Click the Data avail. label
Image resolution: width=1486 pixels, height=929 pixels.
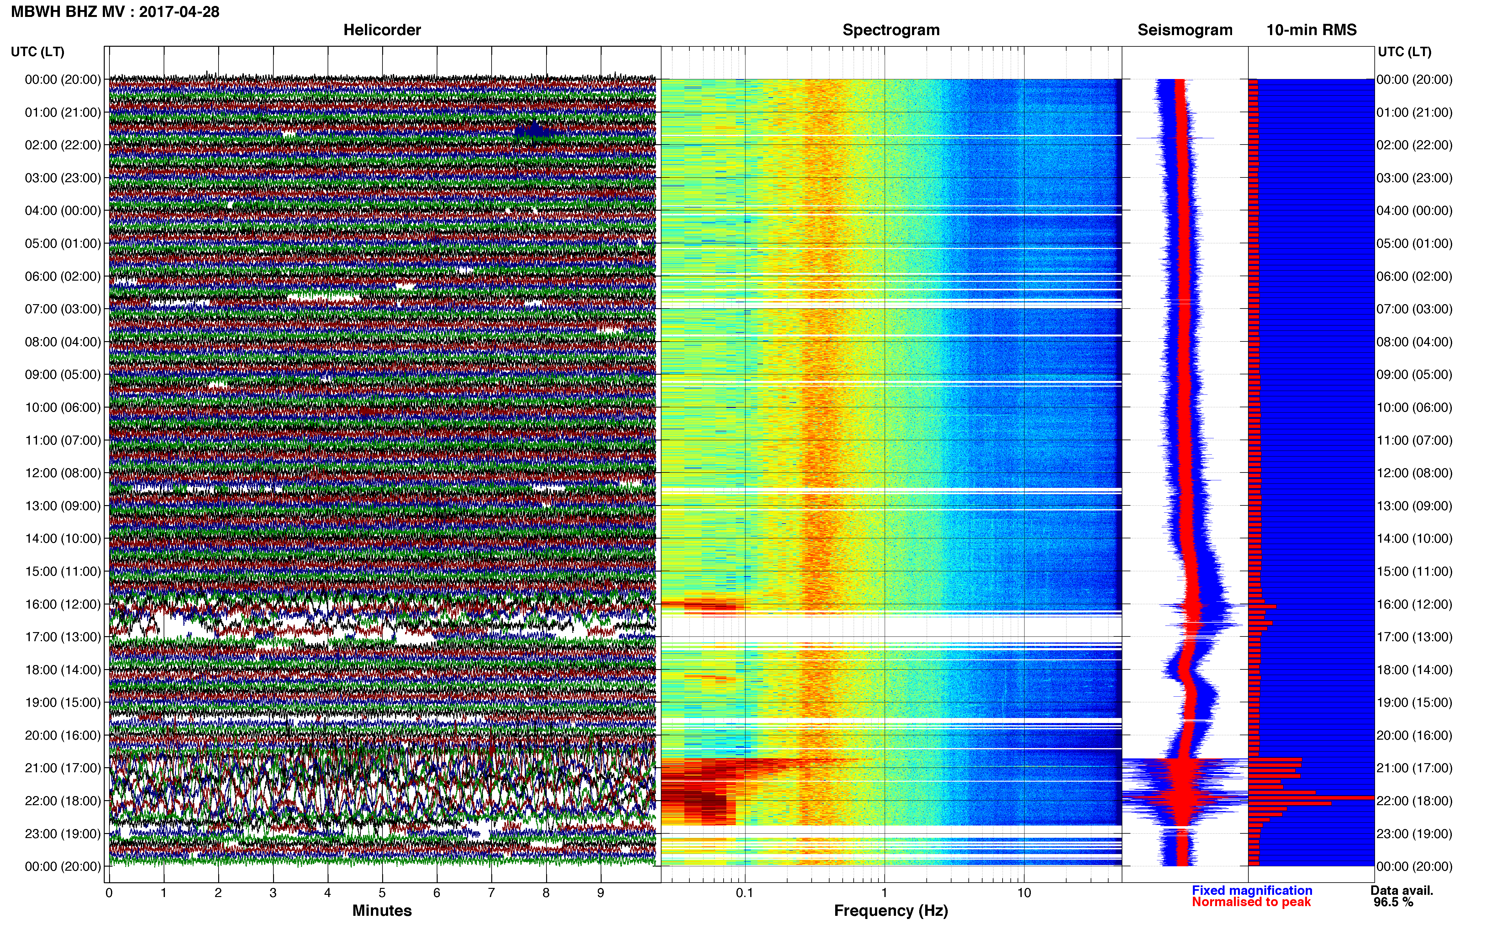[x=1402, y=890]
